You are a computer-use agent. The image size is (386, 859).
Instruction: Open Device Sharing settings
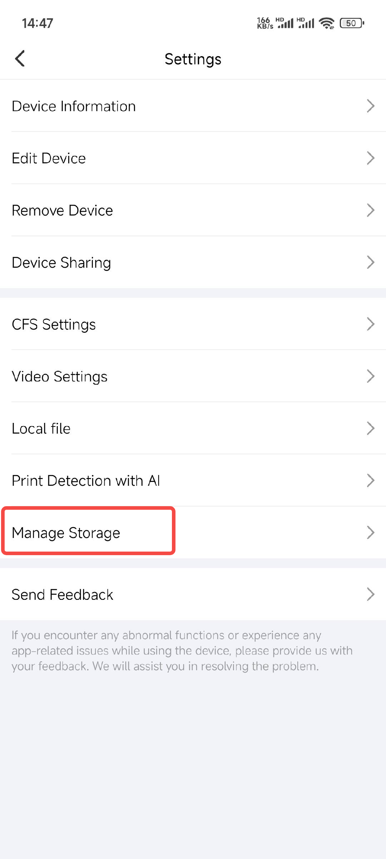[x=61, y=263]
